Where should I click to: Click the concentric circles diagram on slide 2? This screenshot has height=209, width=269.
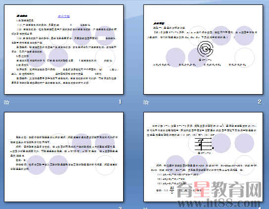coord(205,49)
